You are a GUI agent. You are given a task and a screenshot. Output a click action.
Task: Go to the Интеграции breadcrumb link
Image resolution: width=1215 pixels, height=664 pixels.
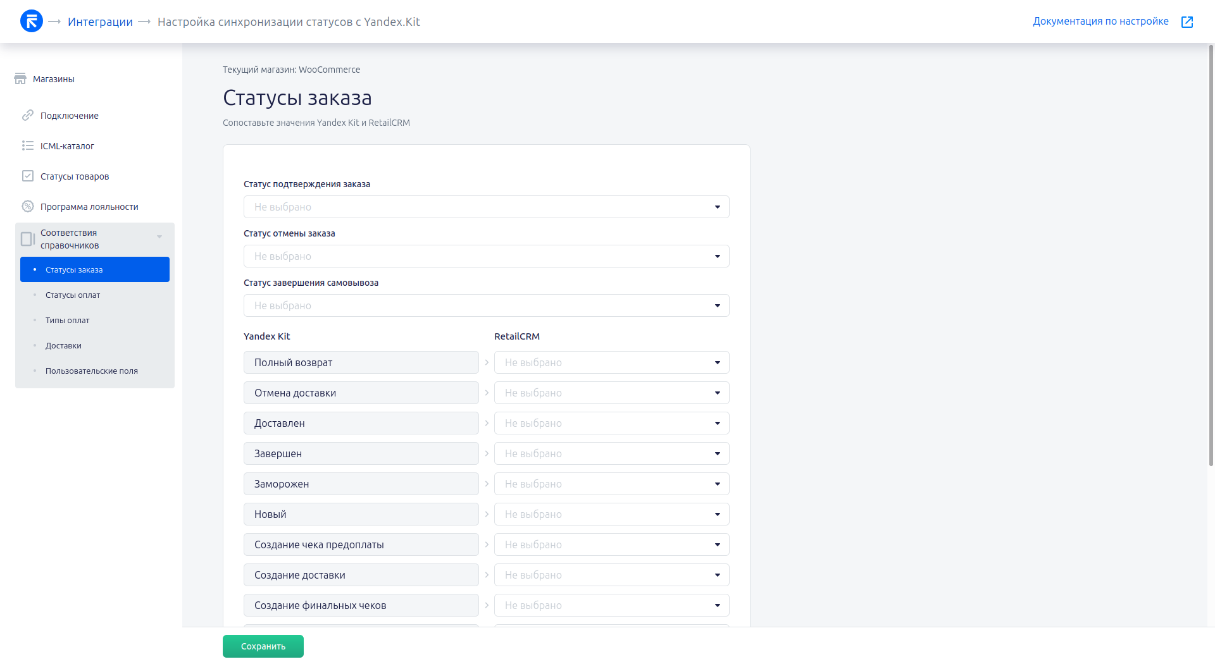tap(100, 22)
